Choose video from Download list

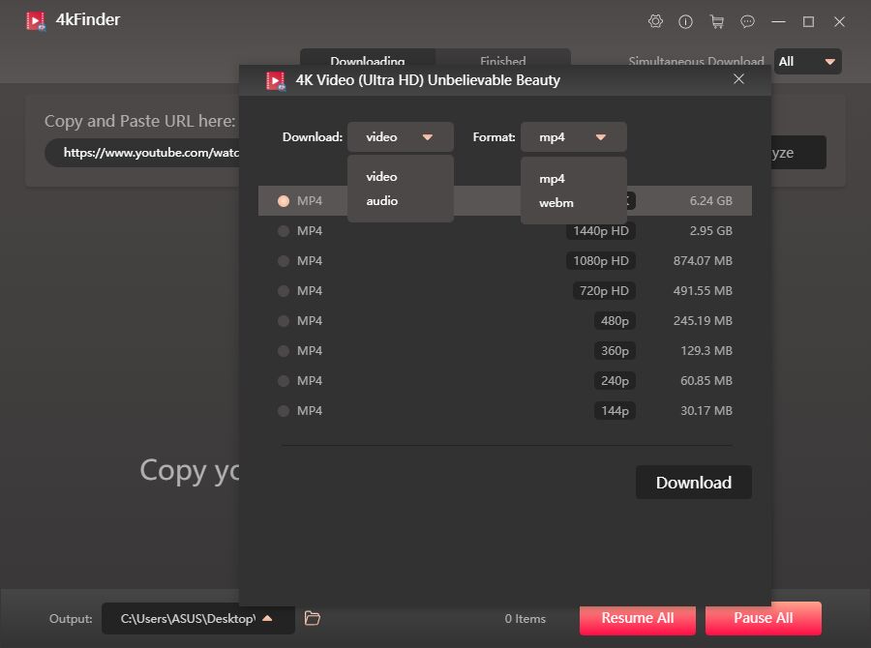381,177
